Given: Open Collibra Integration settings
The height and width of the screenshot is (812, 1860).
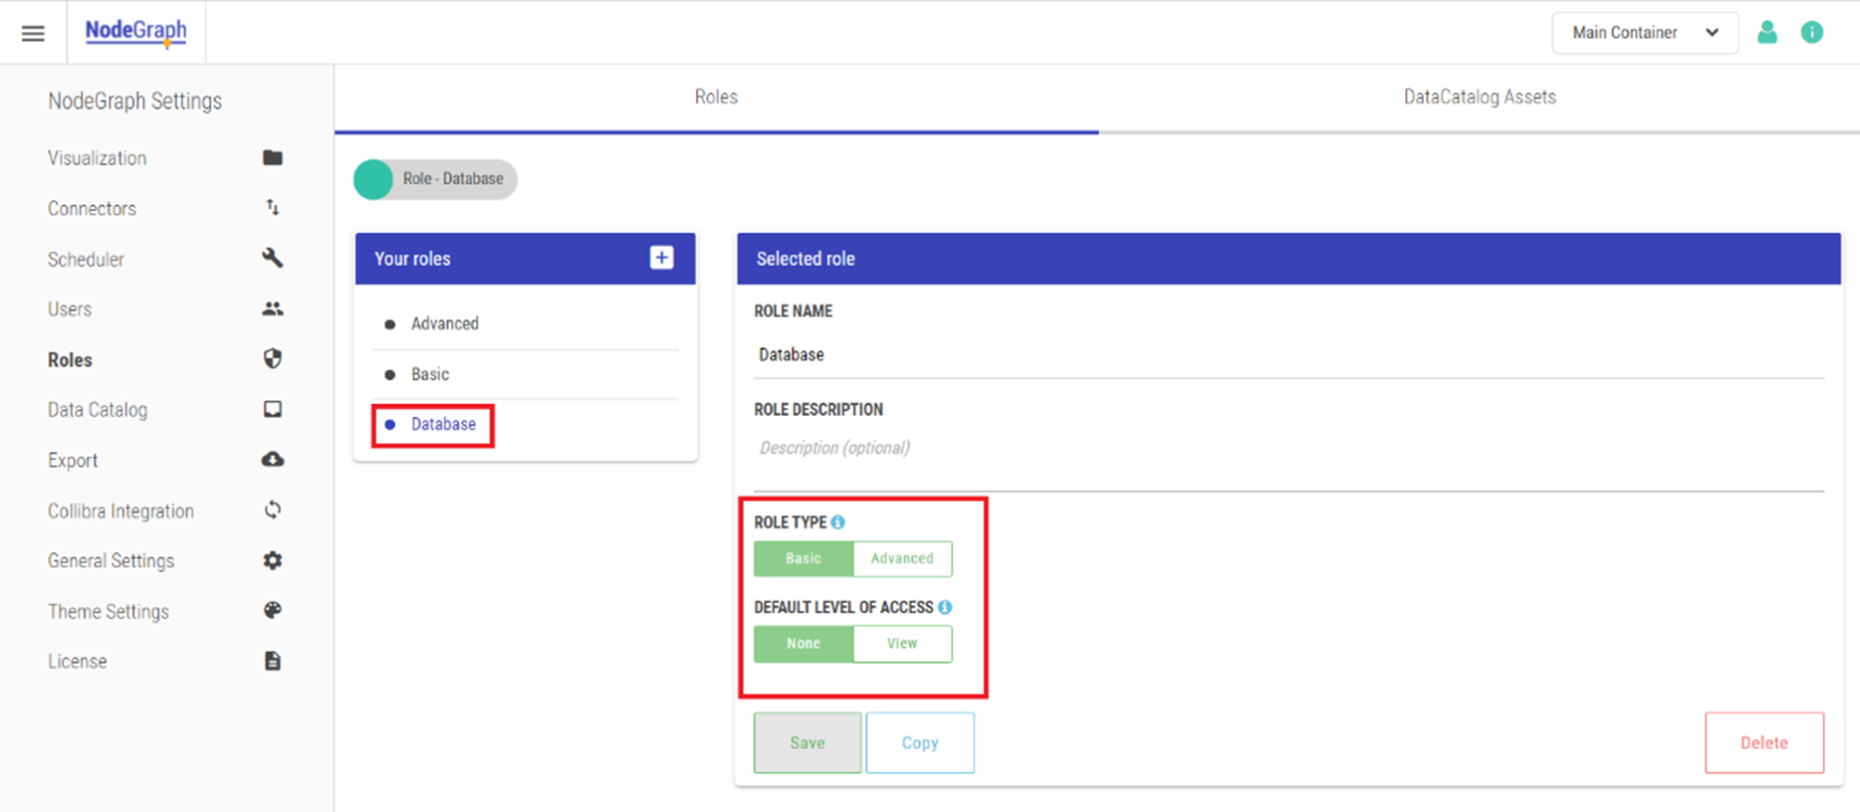Looking at the screenshot, I should tap(120, 511).
